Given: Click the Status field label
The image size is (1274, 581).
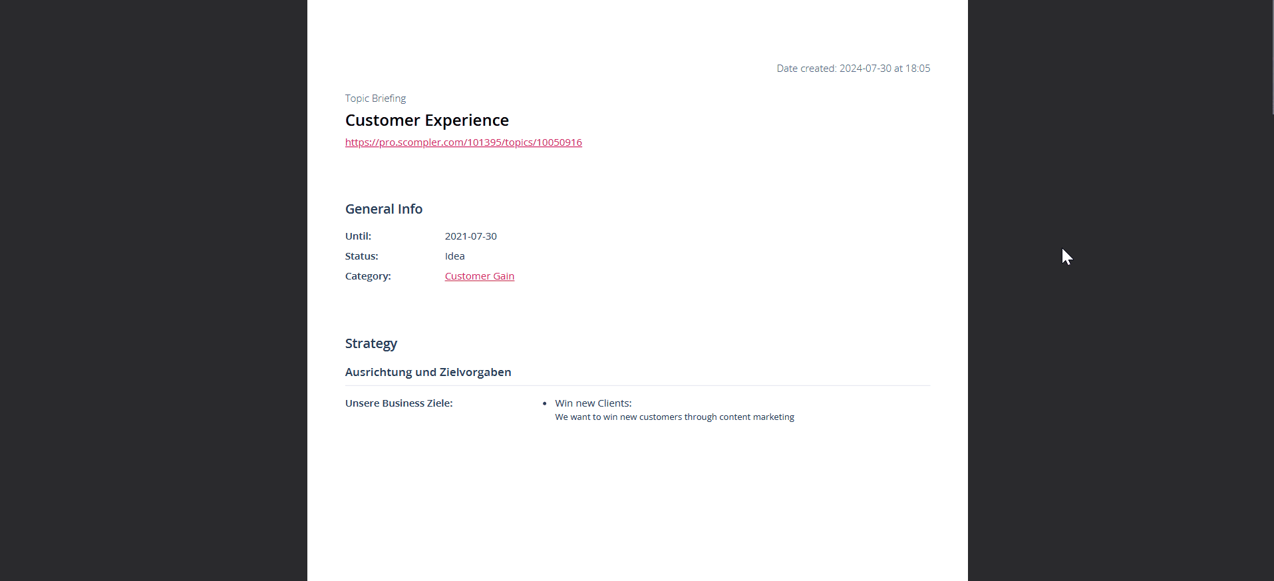Looking at the screenshot, I should pos(361,256).
